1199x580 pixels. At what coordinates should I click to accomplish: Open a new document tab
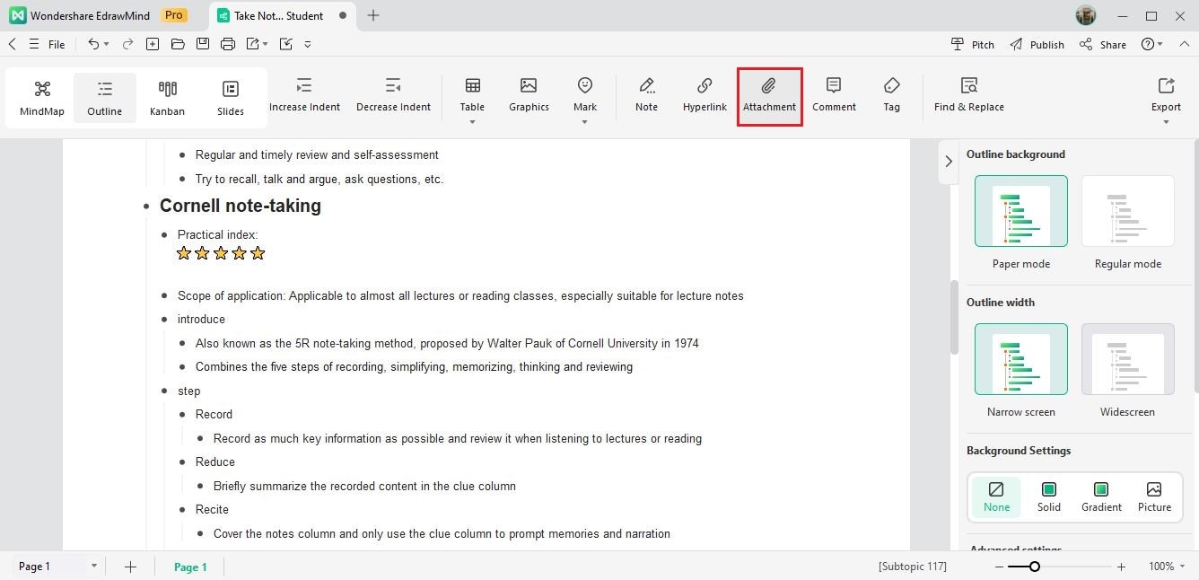373,15
